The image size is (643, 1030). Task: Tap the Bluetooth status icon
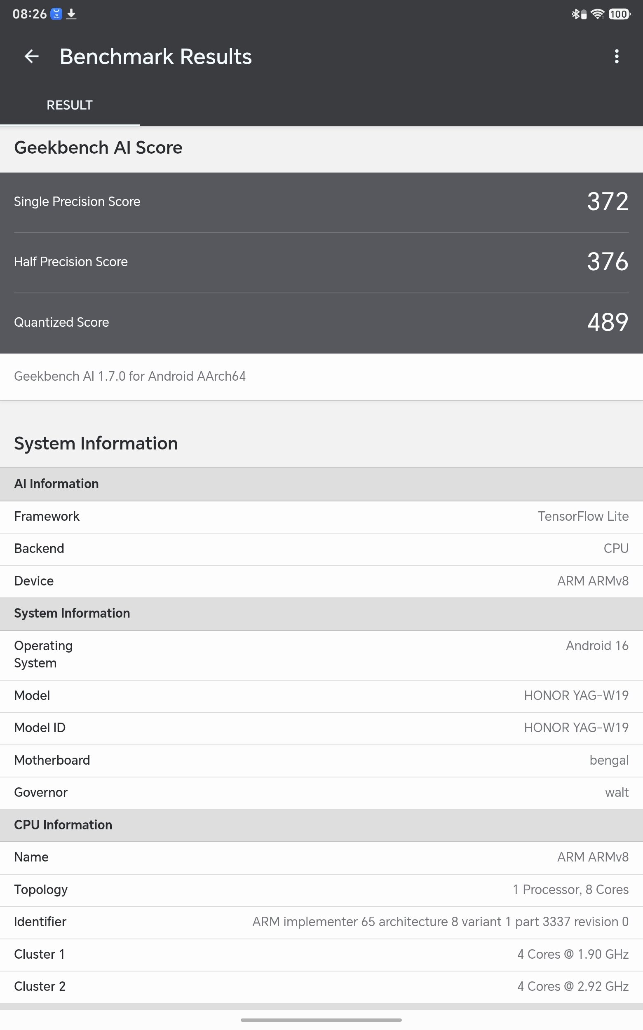tap(575, 14)
